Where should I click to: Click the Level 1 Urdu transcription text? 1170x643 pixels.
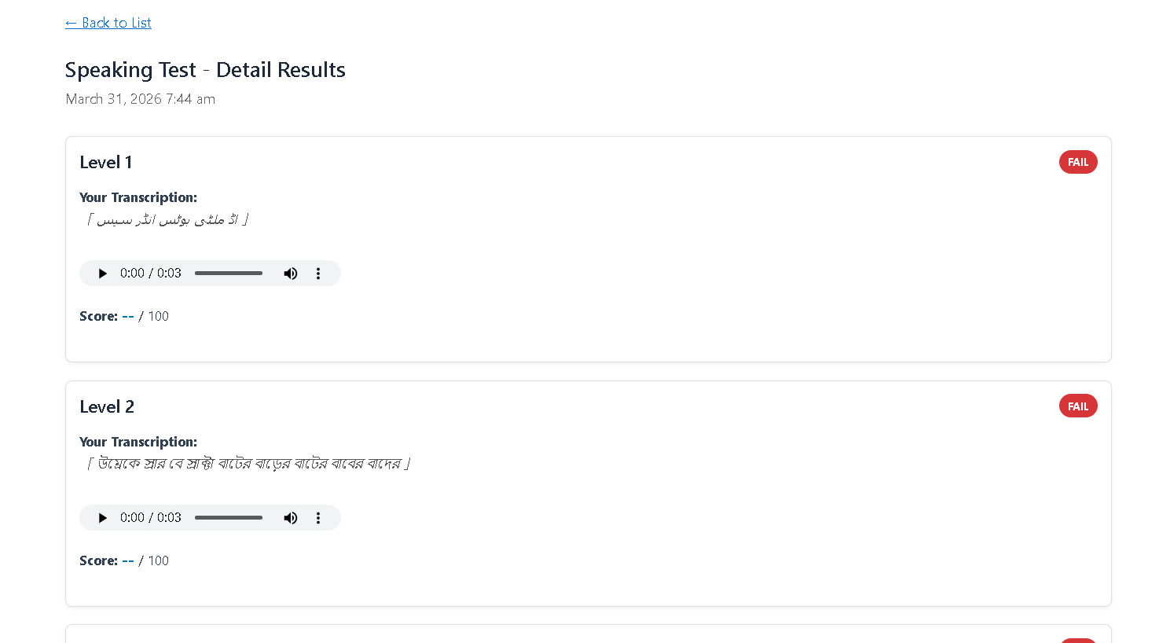pos(167,220)
